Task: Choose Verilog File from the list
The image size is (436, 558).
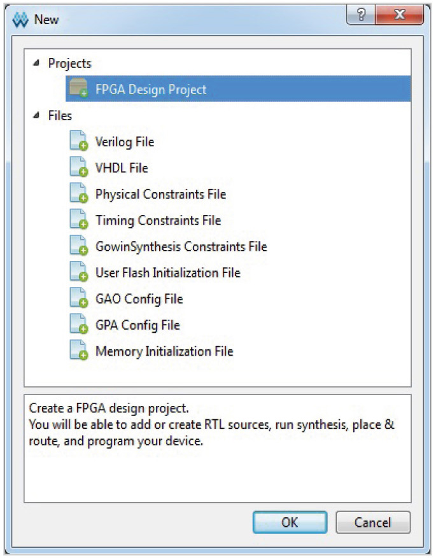Action: 125,142
